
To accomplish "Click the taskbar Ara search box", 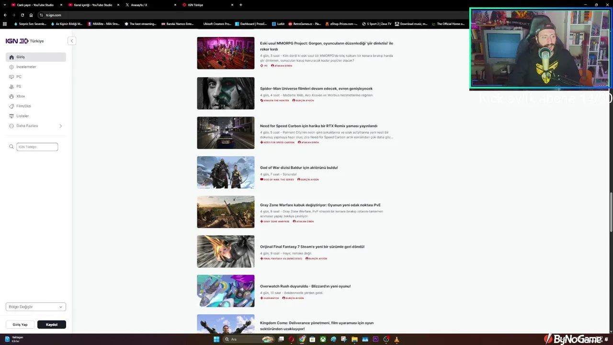I will coord(249,339).
